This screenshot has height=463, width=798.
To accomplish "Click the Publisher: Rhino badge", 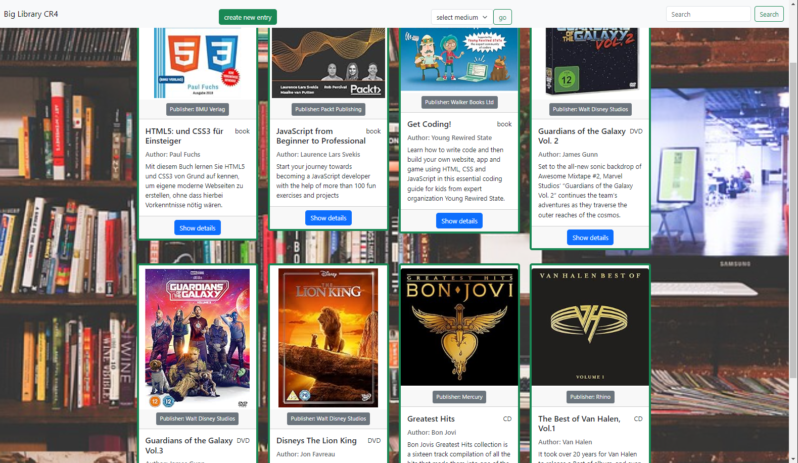I will (x=590, y=397).
